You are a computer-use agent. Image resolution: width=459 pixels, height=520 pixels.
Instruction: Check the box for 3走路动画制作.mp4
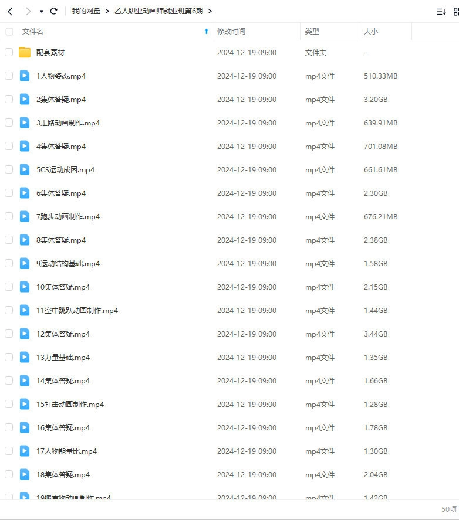click(x=9, y=123)
